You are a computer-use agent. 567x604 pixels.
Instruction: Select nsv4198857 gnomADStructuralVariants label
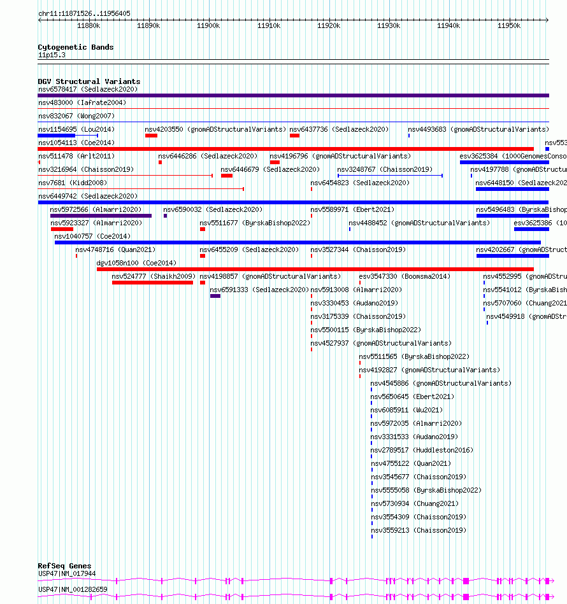coord(270,277)
